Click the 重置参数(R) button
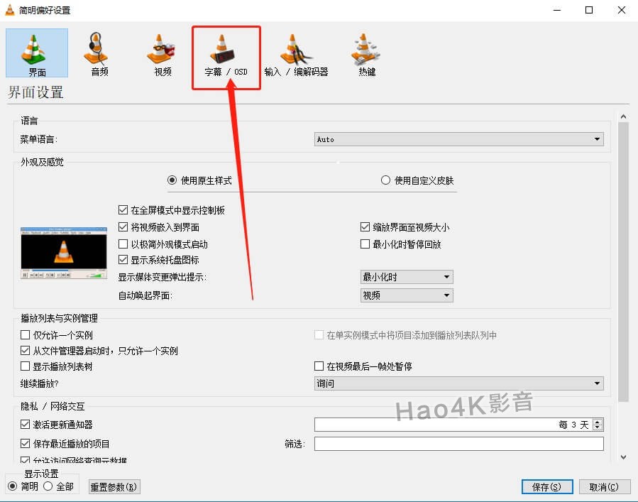This screenshot has height=502, width=638. (114, 487)
